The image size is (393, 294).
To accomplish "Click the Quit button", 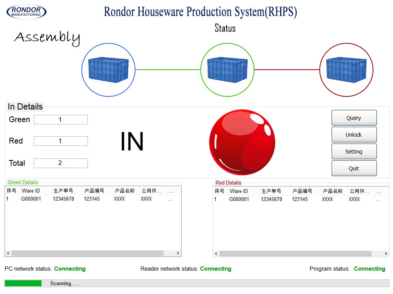I will (354, 168).
